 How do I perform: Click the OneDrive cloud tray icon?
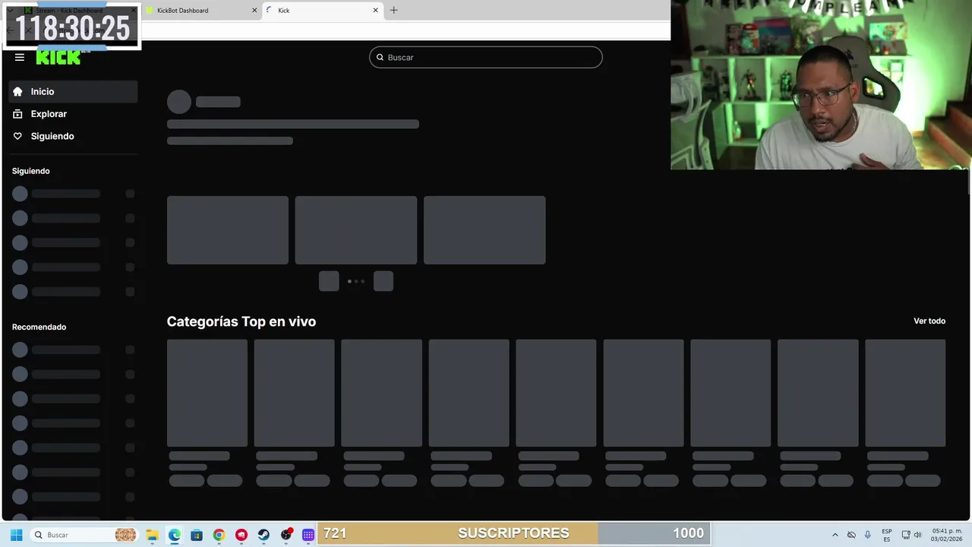tap(851, 535)
